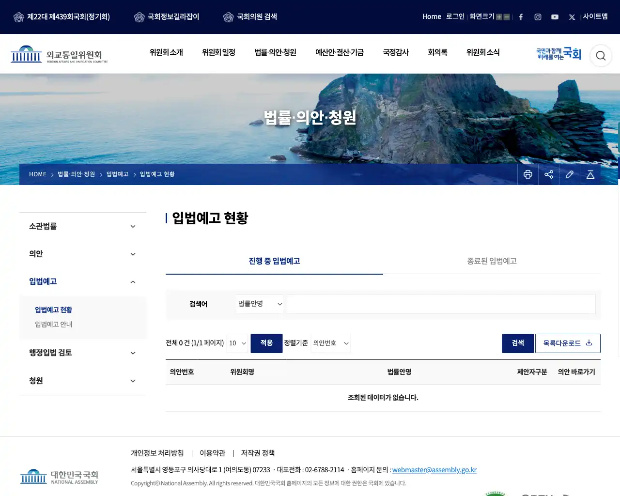Select 입법예고 현황 sidebar item
Image resolution: width=620 pixels, height=496 pixels.
pyautogui.click(x=53, y=310)
